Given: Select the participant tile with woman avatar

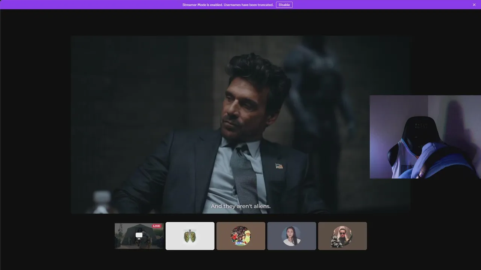Looking at the screenshot, I should [292, 236].
